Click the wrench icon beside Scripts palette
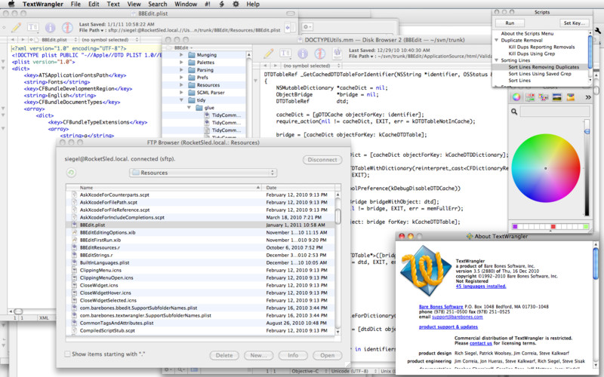604x377 pixels. [x=598, y=31]
